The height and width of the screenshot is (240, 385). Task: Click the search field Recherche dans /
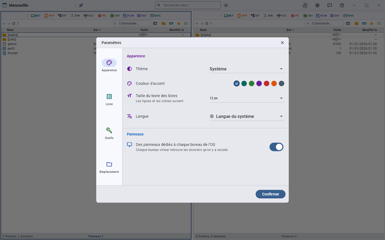pyautogui.click(x=188, y=5)
